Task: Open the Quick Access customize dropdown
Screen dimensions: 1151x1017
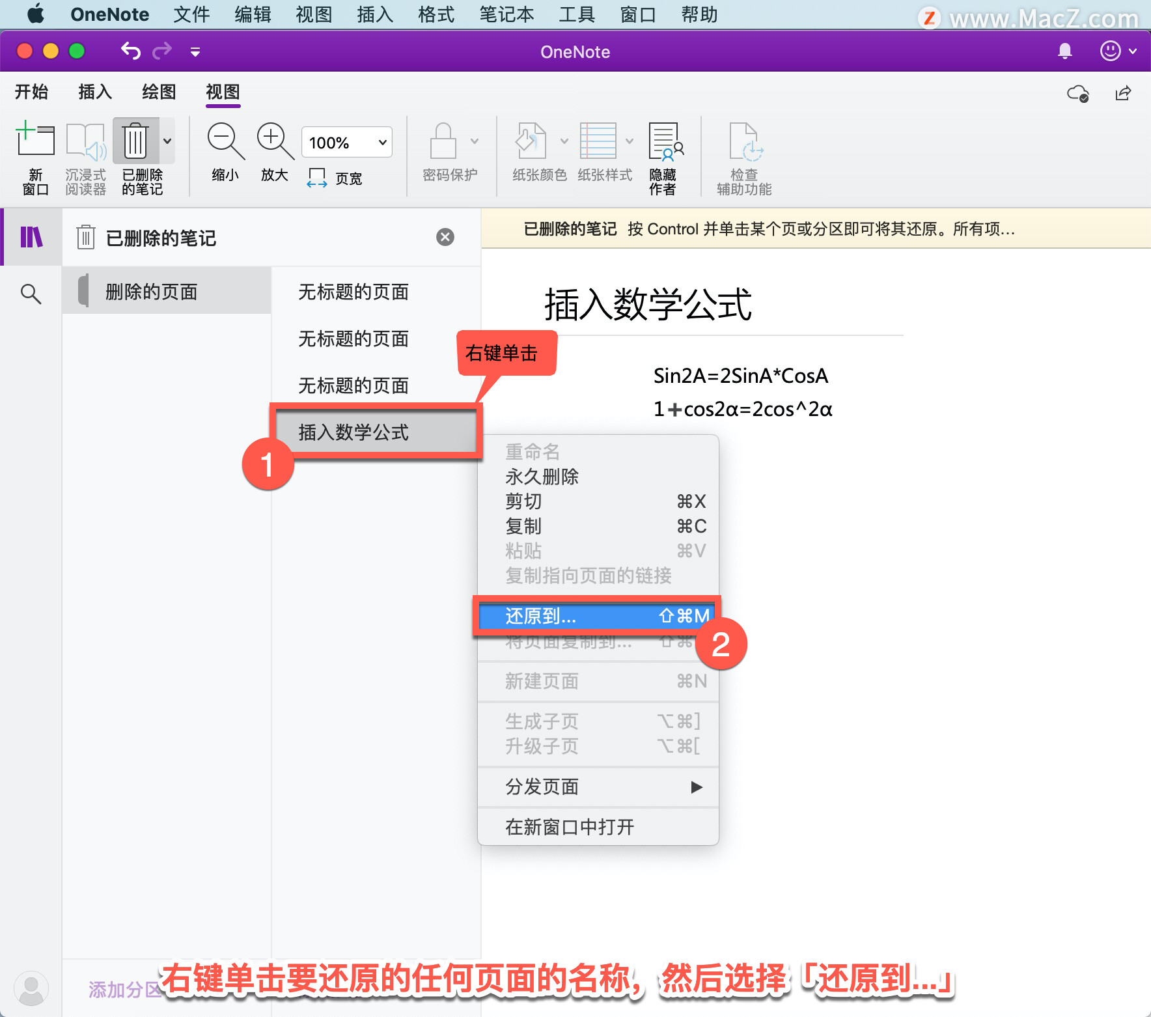Action: [x=195, y=51]
